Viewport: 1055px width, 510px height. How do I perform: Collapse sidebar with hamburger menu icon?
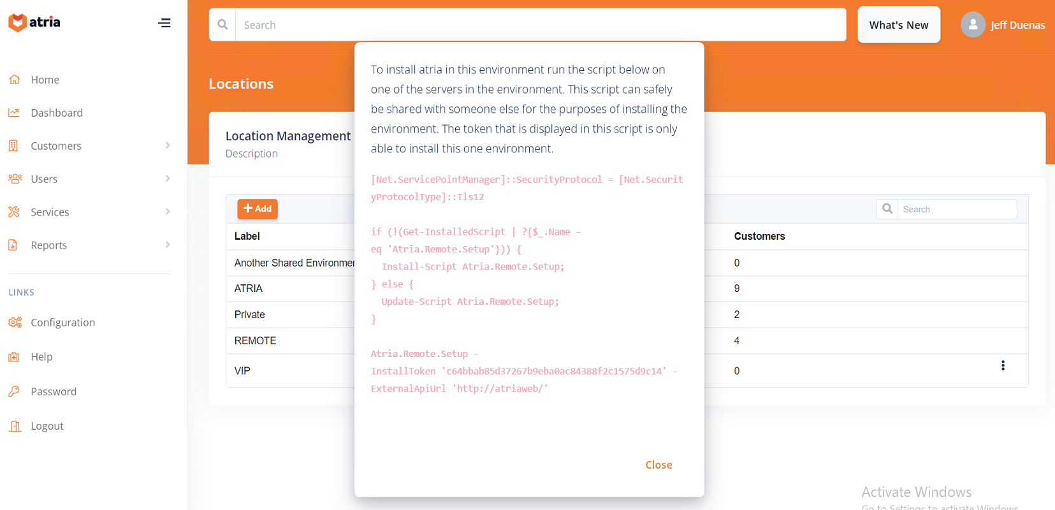pos(164,23)
